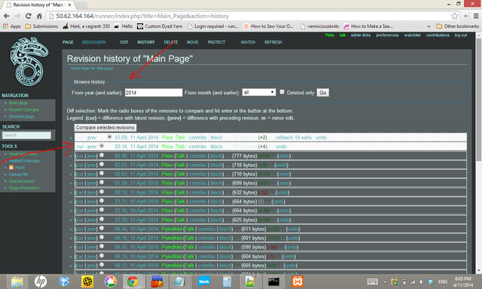The width and height of the screenshot is (482, 289).
Task: Open the XAMPP icon on the taskbar
Action: pyautogui.click(x=297, y=281)
